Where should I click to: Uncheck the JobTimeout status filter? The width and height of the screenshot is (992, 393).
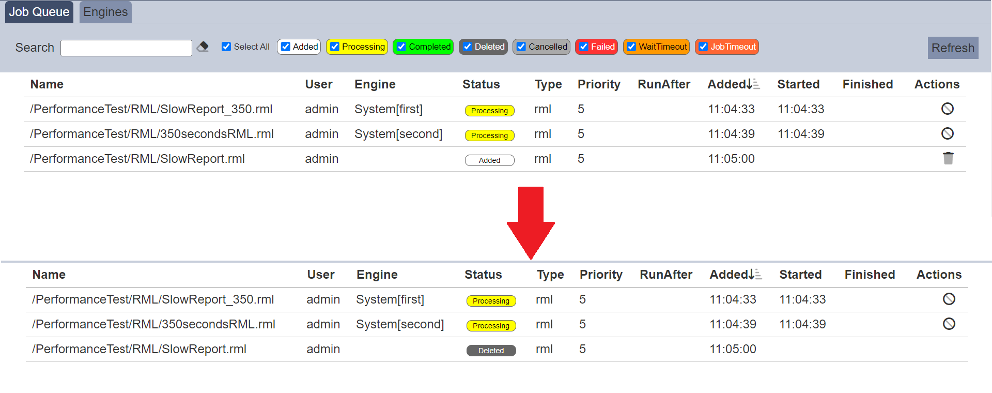pyautogui.click(x=703, y=47)
